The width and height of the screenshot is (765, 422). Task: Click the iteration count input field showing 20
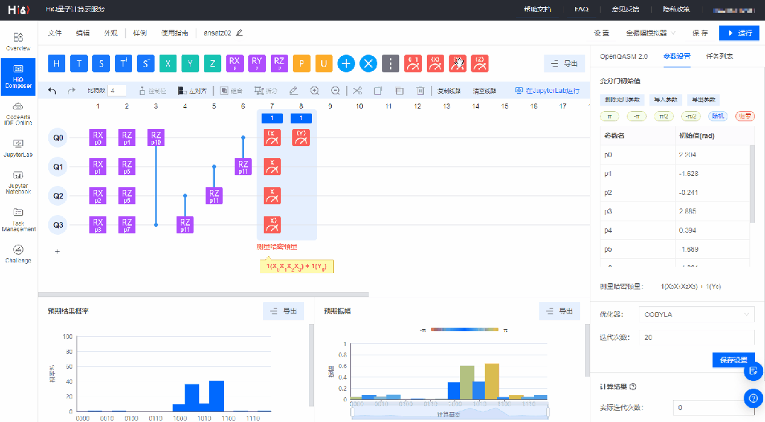696,338
